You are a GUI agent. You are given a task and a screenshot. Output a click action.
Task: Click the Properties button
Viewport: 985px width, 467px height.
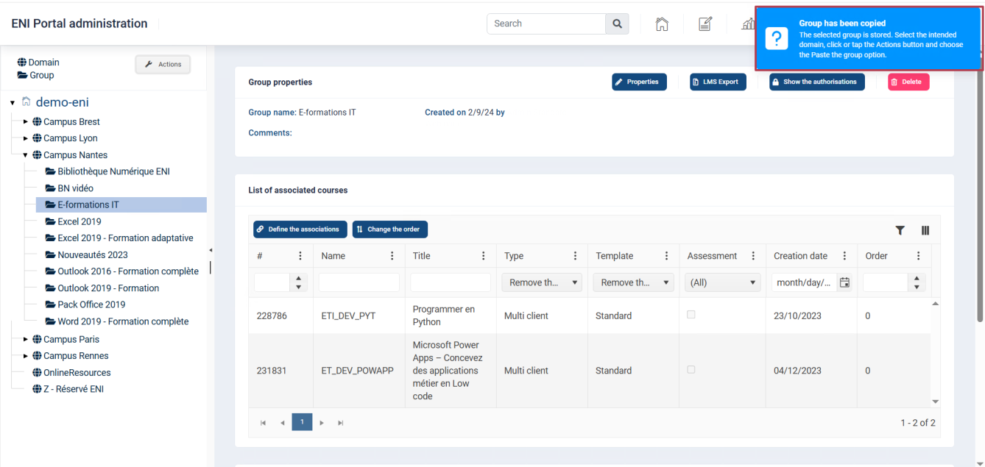click(x=639, y=82)
